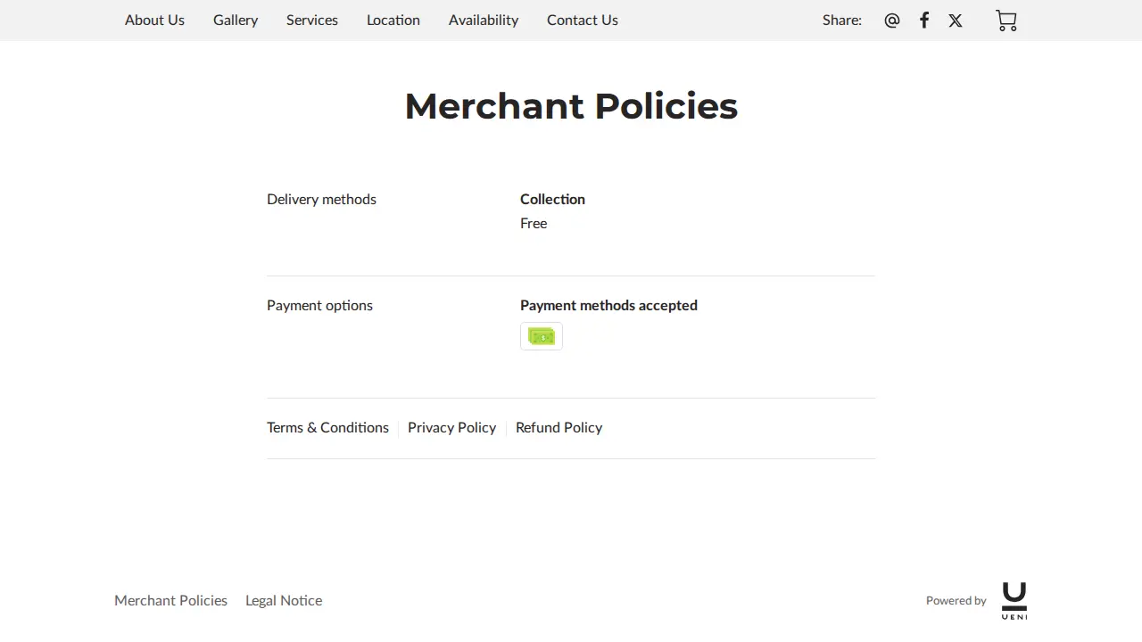Open the Contact Us page
1142x642 pixels.
click(x=583, y=20)
